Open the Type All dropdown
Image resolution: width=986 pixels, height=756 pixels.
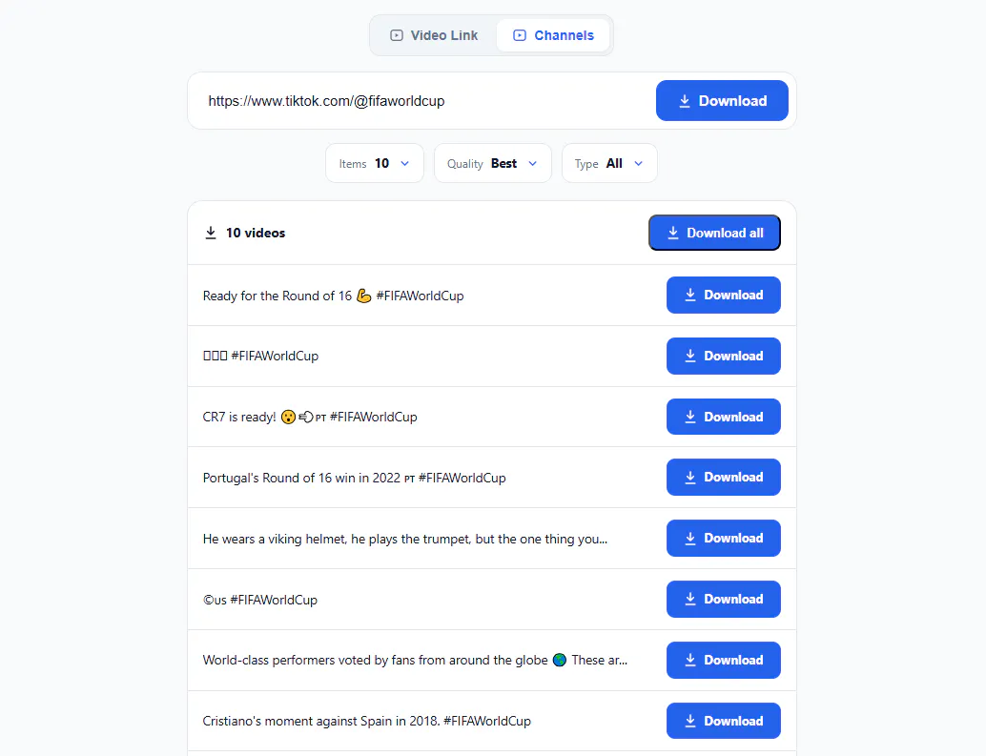609,163
